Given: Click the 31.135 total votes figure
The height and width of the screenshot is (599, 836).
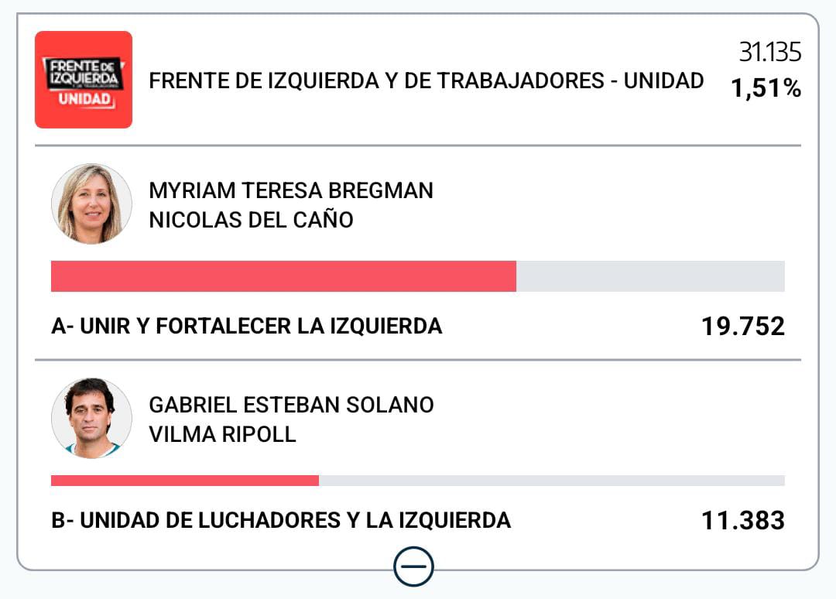Looking at the screenshot, I should pyautogui.click(x=769, y=53).
